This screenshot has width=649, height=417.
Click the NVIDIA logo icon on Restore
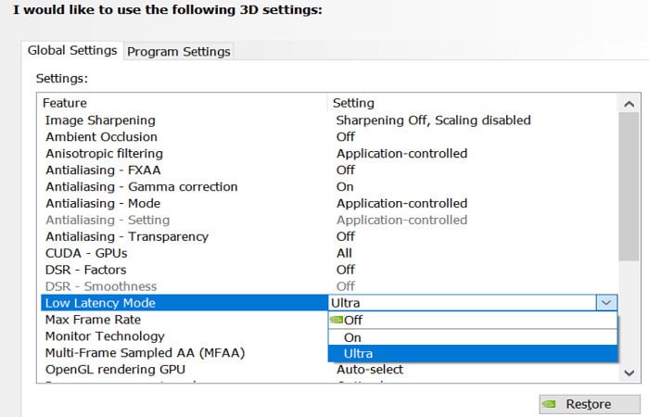point(549,404)
